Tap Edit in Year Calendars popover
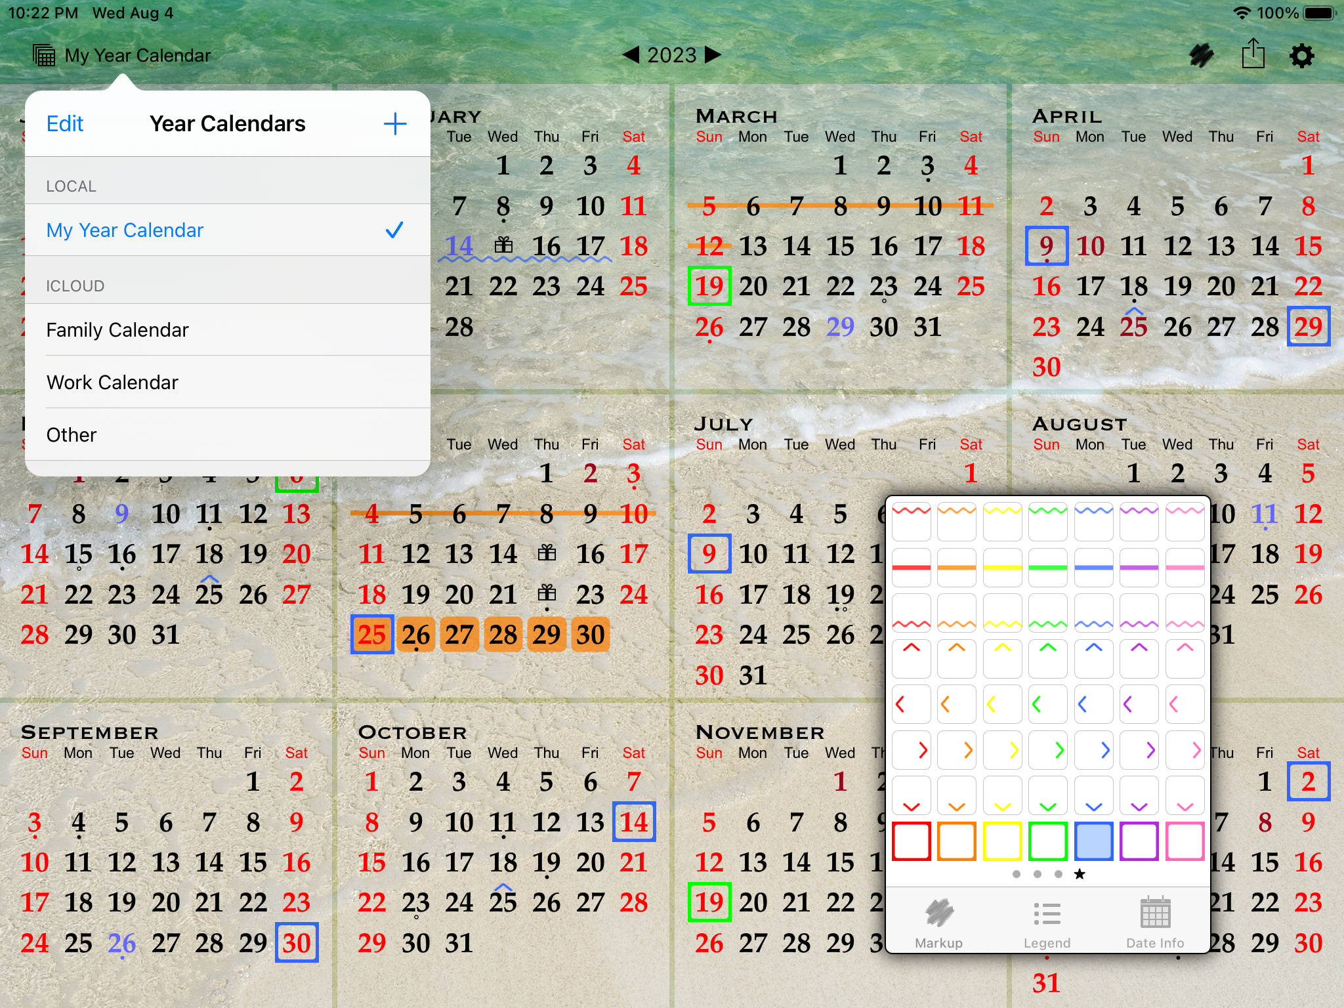 pyautogui.click(x=64, y=123)
